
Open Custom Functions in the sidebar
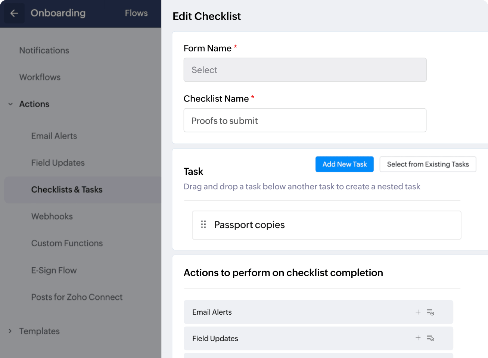pyautogui.click(x=67, y=243)
